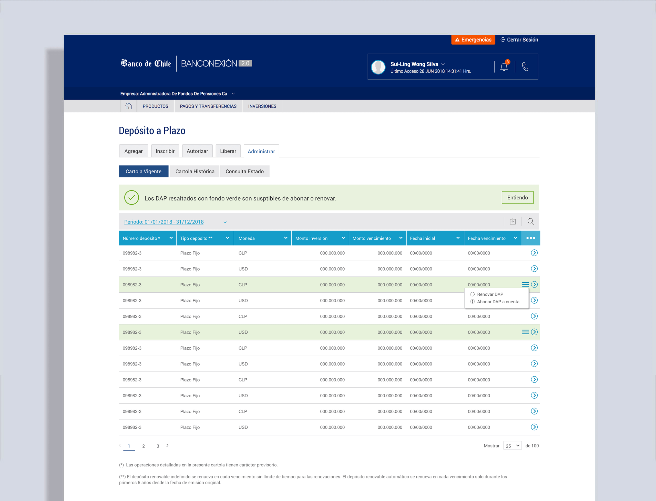Go to the home icon in navigation
The width and height of the screenshot is (656, 501).
[x=129, y=106]
